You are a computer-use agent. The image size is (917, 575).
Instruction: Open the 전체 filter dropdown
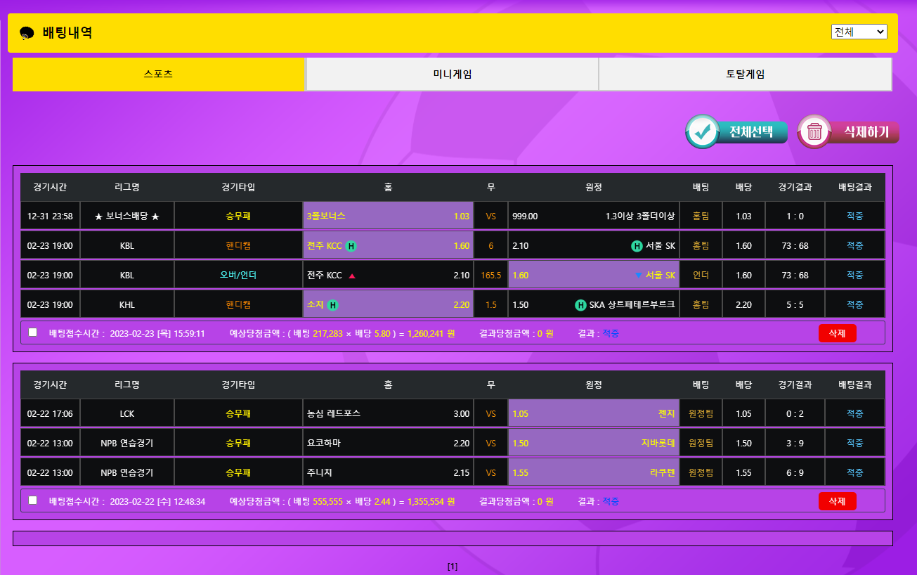tap(859, 32)
